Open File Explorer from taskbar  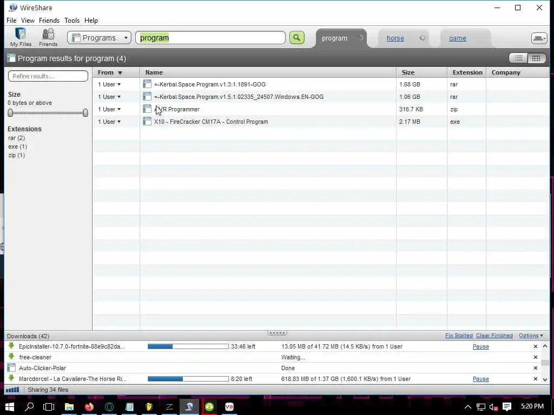pyautogui.click(x=69, y=407)
